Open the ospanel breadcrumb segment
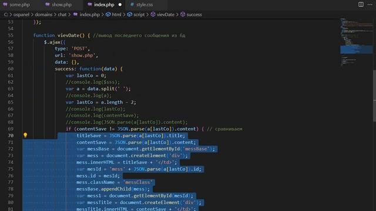Image resolution: width=376 pixels, height=211 pixels. [21, 15]
